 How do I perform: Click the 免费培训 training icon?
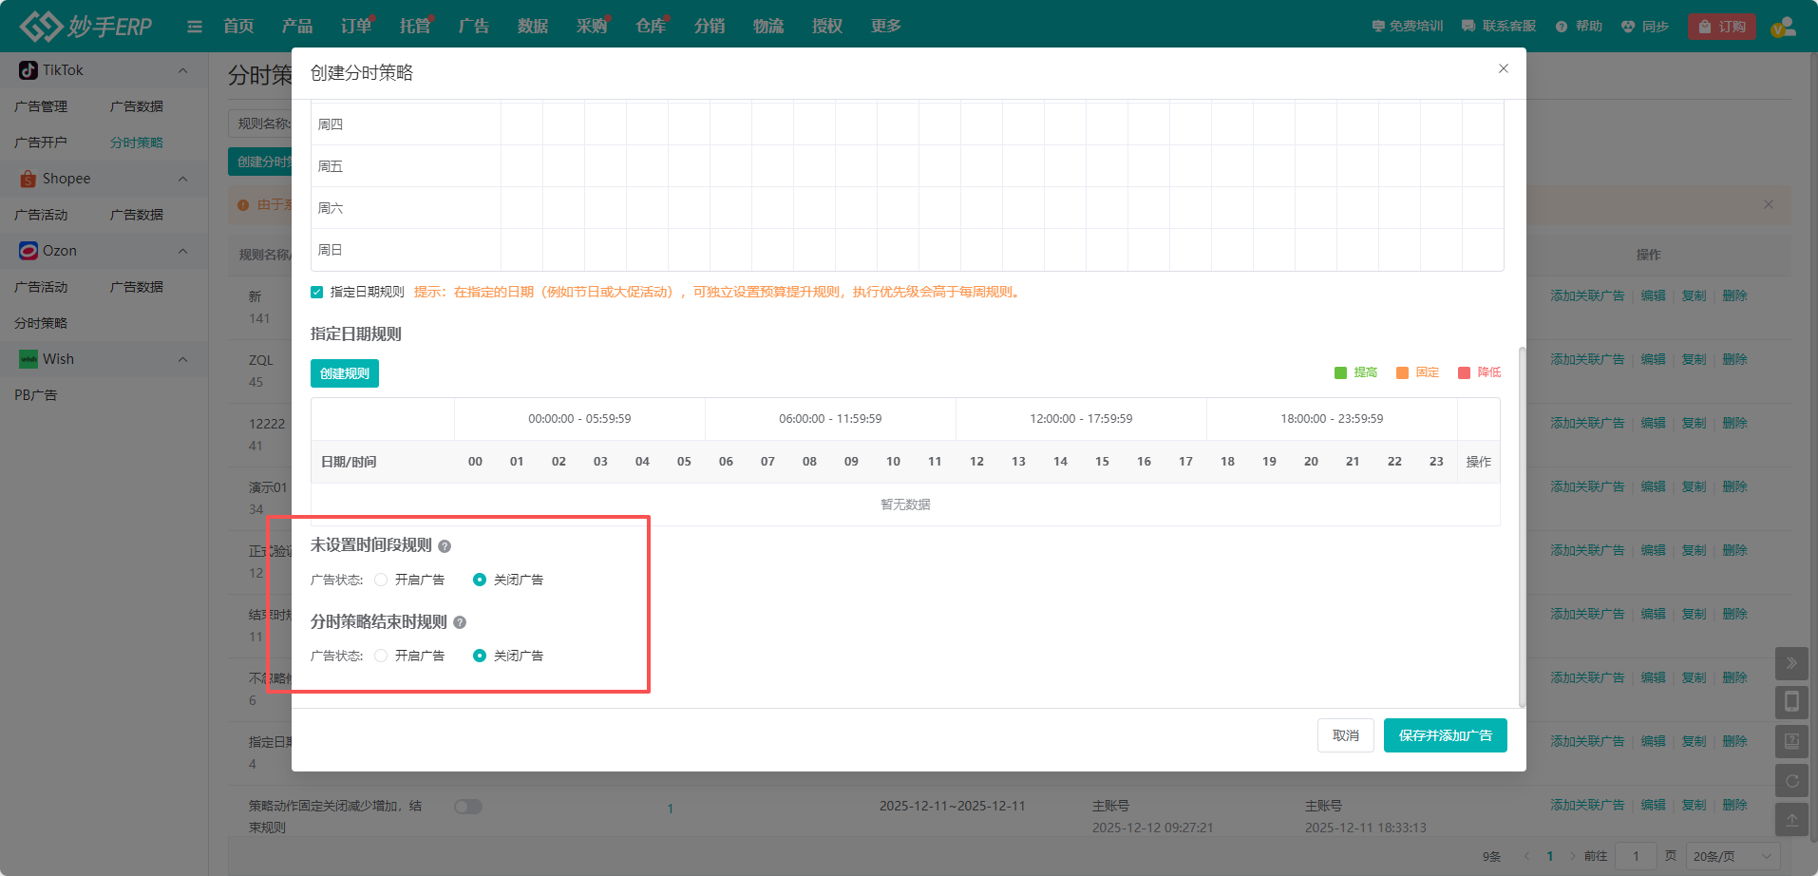(1406, 26)
